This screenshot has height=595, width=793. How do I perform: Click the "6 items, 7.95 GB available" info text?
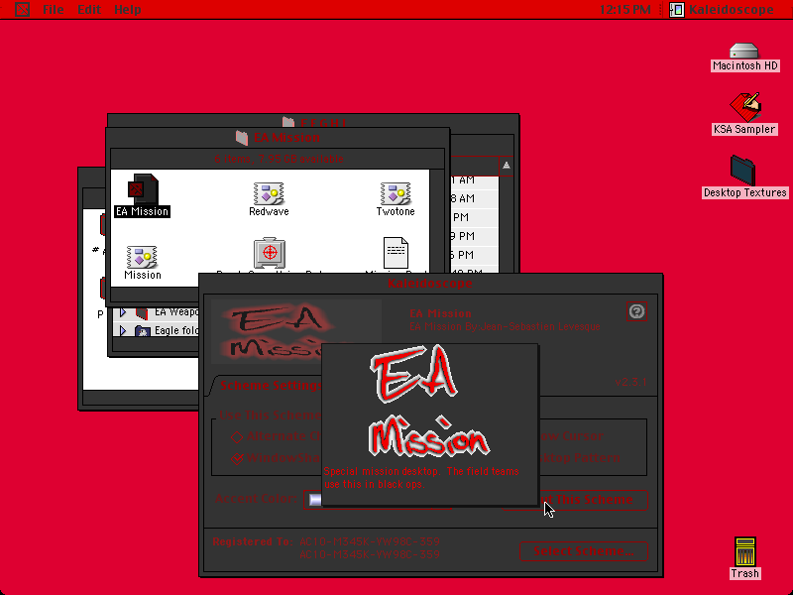[x=279, y=159]
